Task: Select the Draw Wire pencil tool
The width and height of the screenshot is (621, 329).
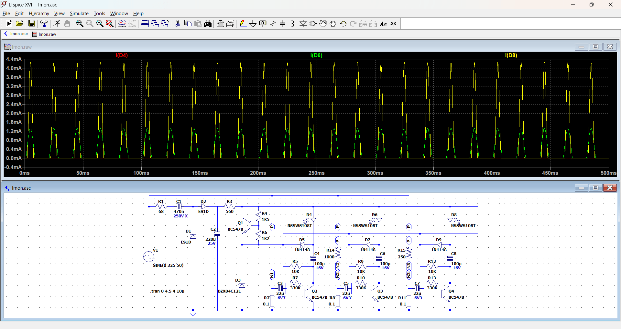Action: click(x=243, y=24)
